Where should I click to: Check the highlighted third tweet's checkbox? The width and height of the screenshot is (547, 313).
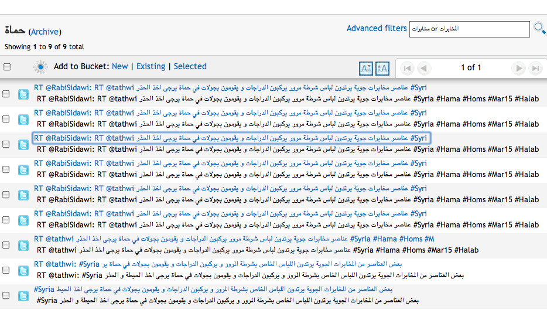click(x=6, y=144)
